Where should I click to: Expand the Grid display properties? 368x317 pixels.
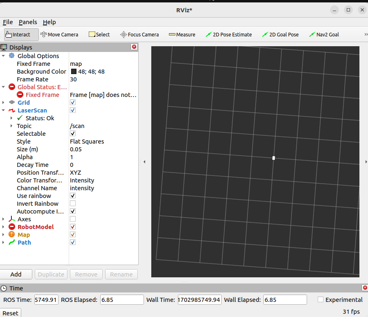[x=3, y=102]
